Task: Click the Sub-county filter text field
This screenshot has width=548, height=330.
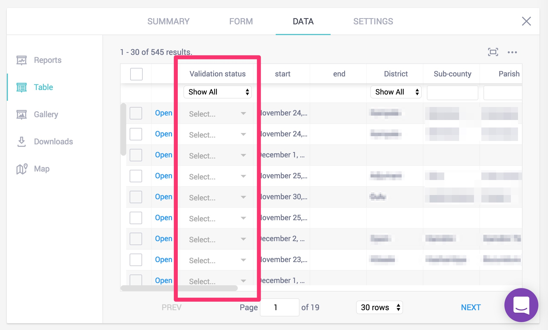Action: coord(452,93)
